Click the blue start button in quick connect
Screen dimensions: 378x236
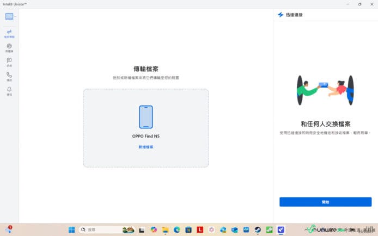tap(326, 202)
